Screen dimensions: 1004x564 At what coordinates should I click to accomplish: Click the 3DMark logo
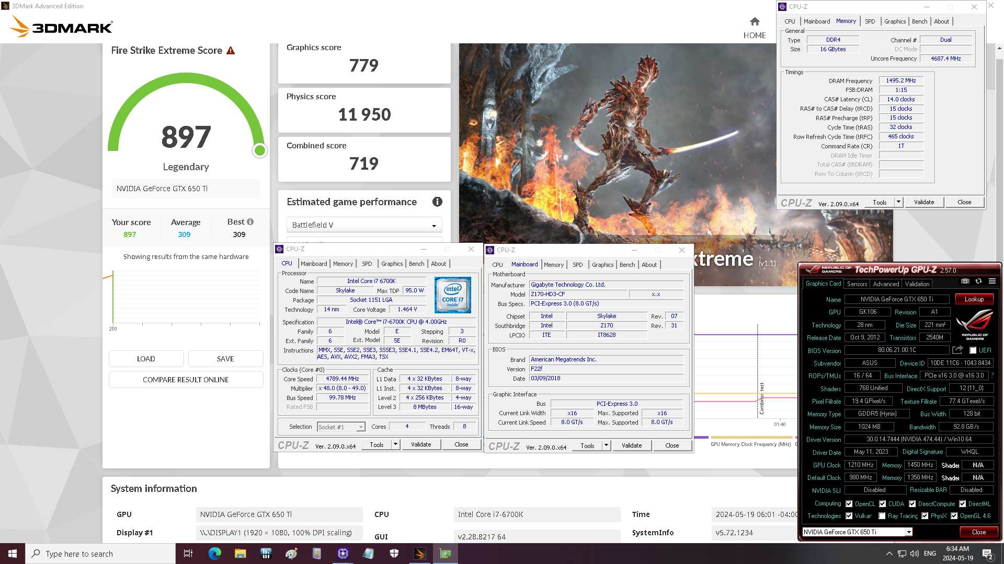(62, 27)
